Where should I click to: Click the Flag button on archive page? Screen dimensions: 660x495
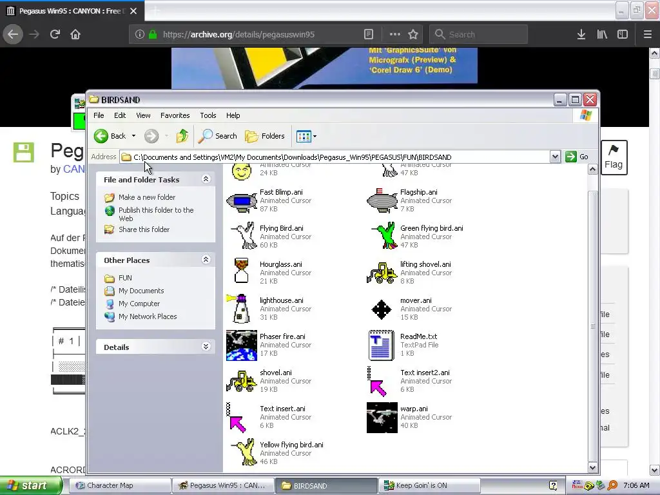click(614, 157)
